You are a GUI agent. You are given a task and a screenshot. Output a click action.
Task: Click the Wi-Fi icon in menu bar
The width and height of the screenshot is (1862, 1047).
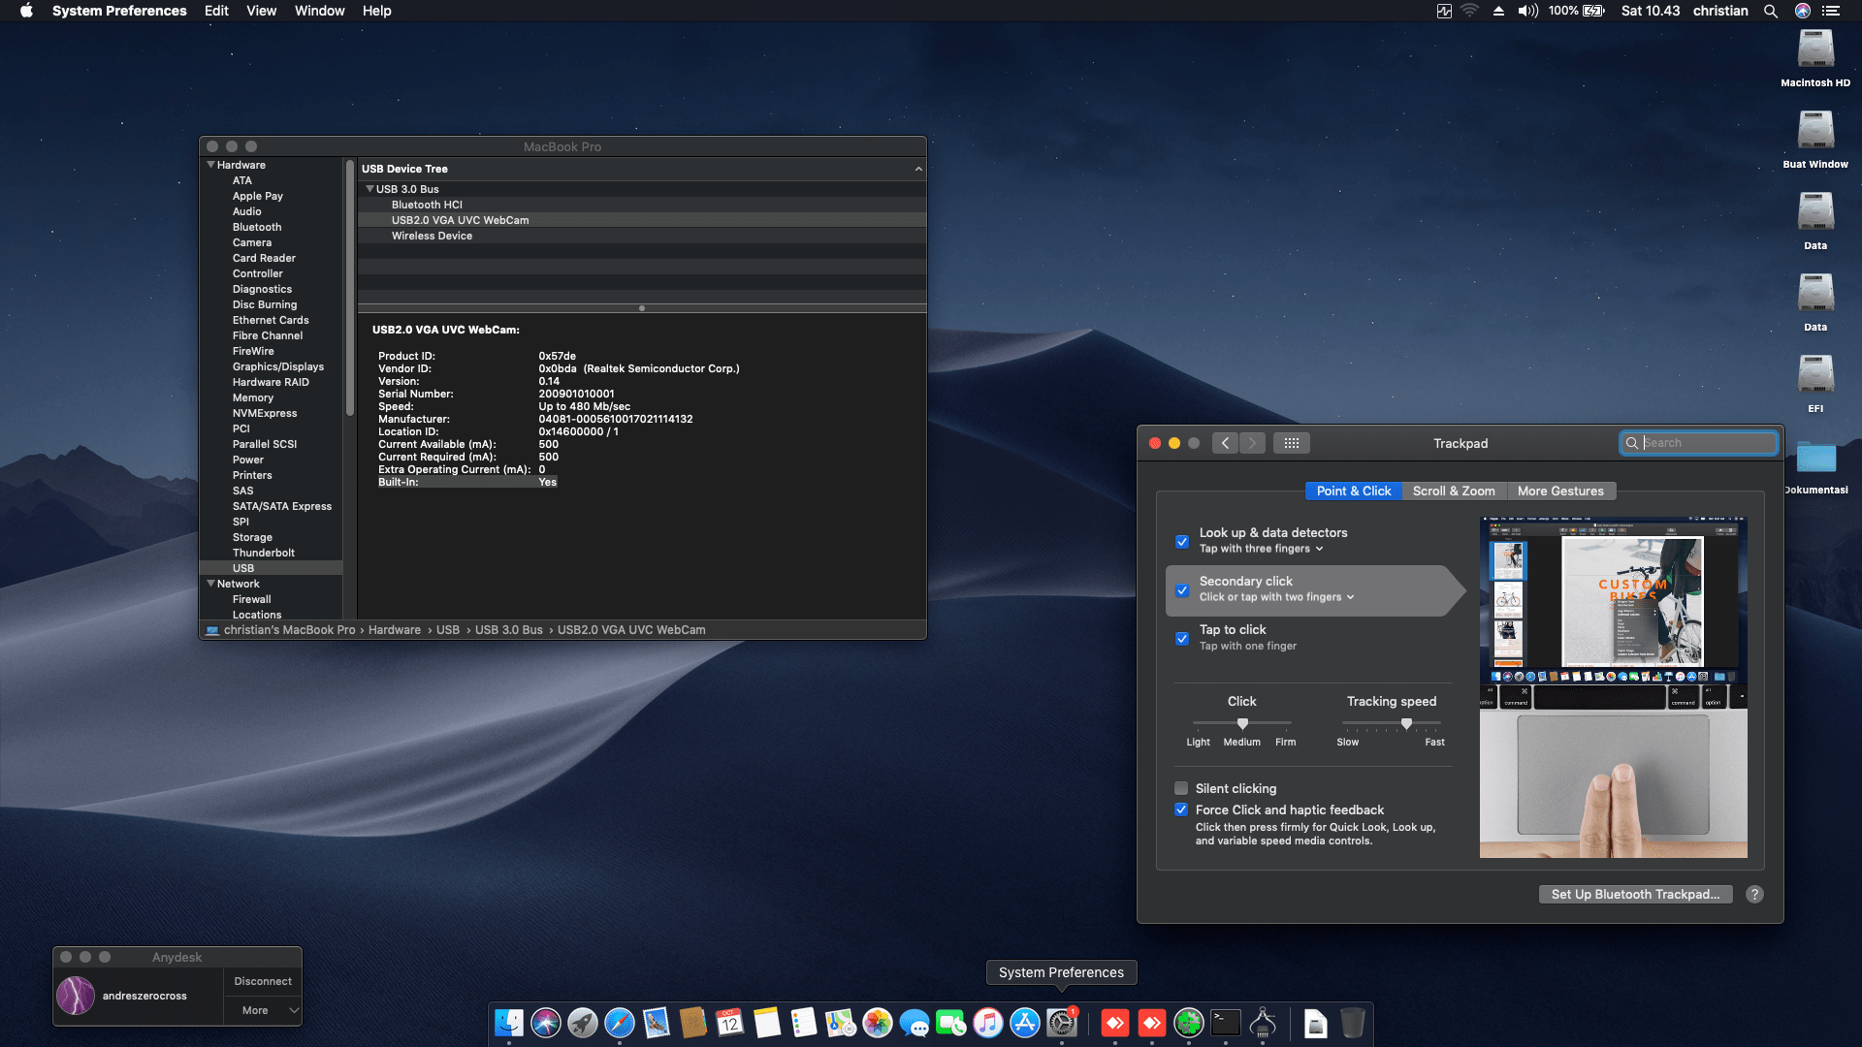1468,11
